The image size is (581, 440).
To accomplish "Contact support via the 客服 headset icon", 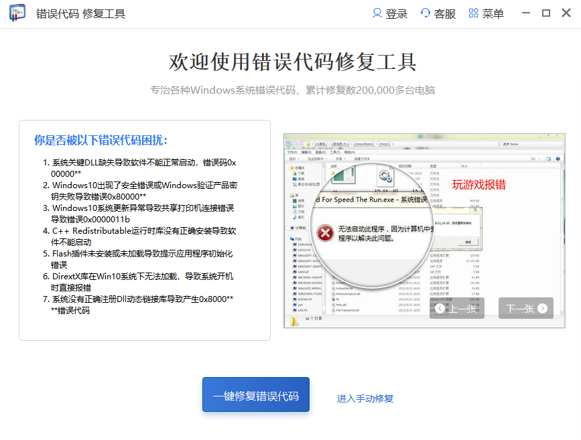I will [438, 13].
